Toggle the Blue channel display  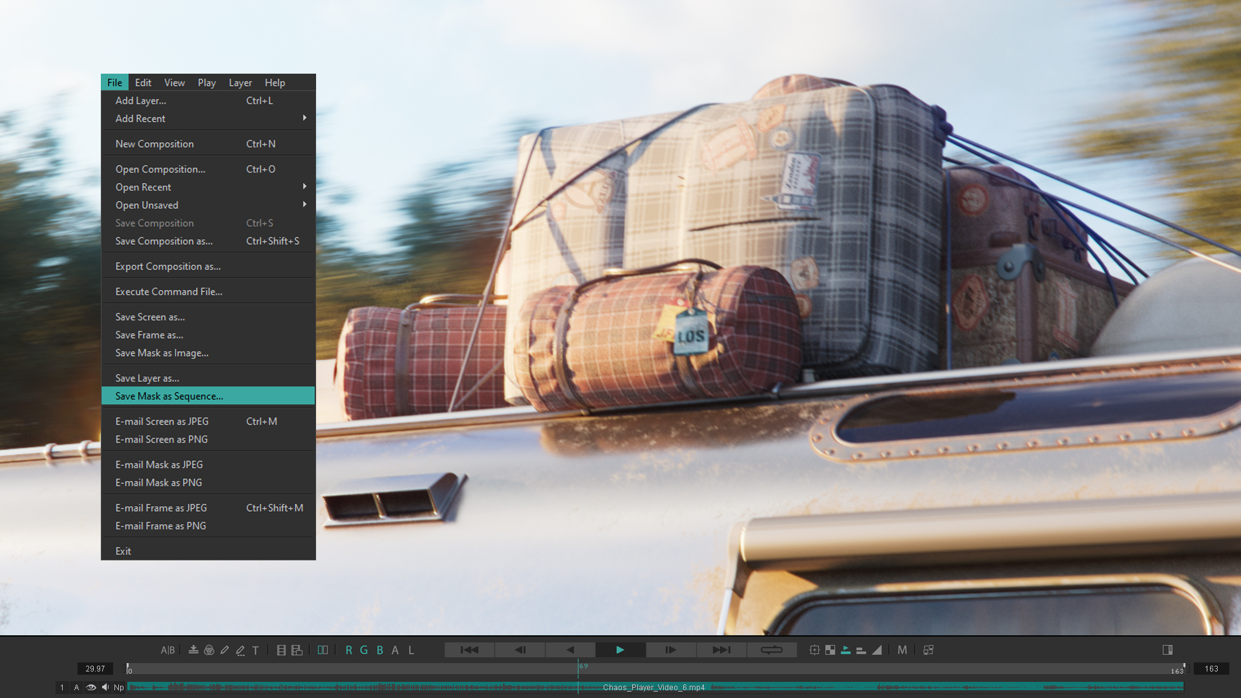(x=381, y=650)
